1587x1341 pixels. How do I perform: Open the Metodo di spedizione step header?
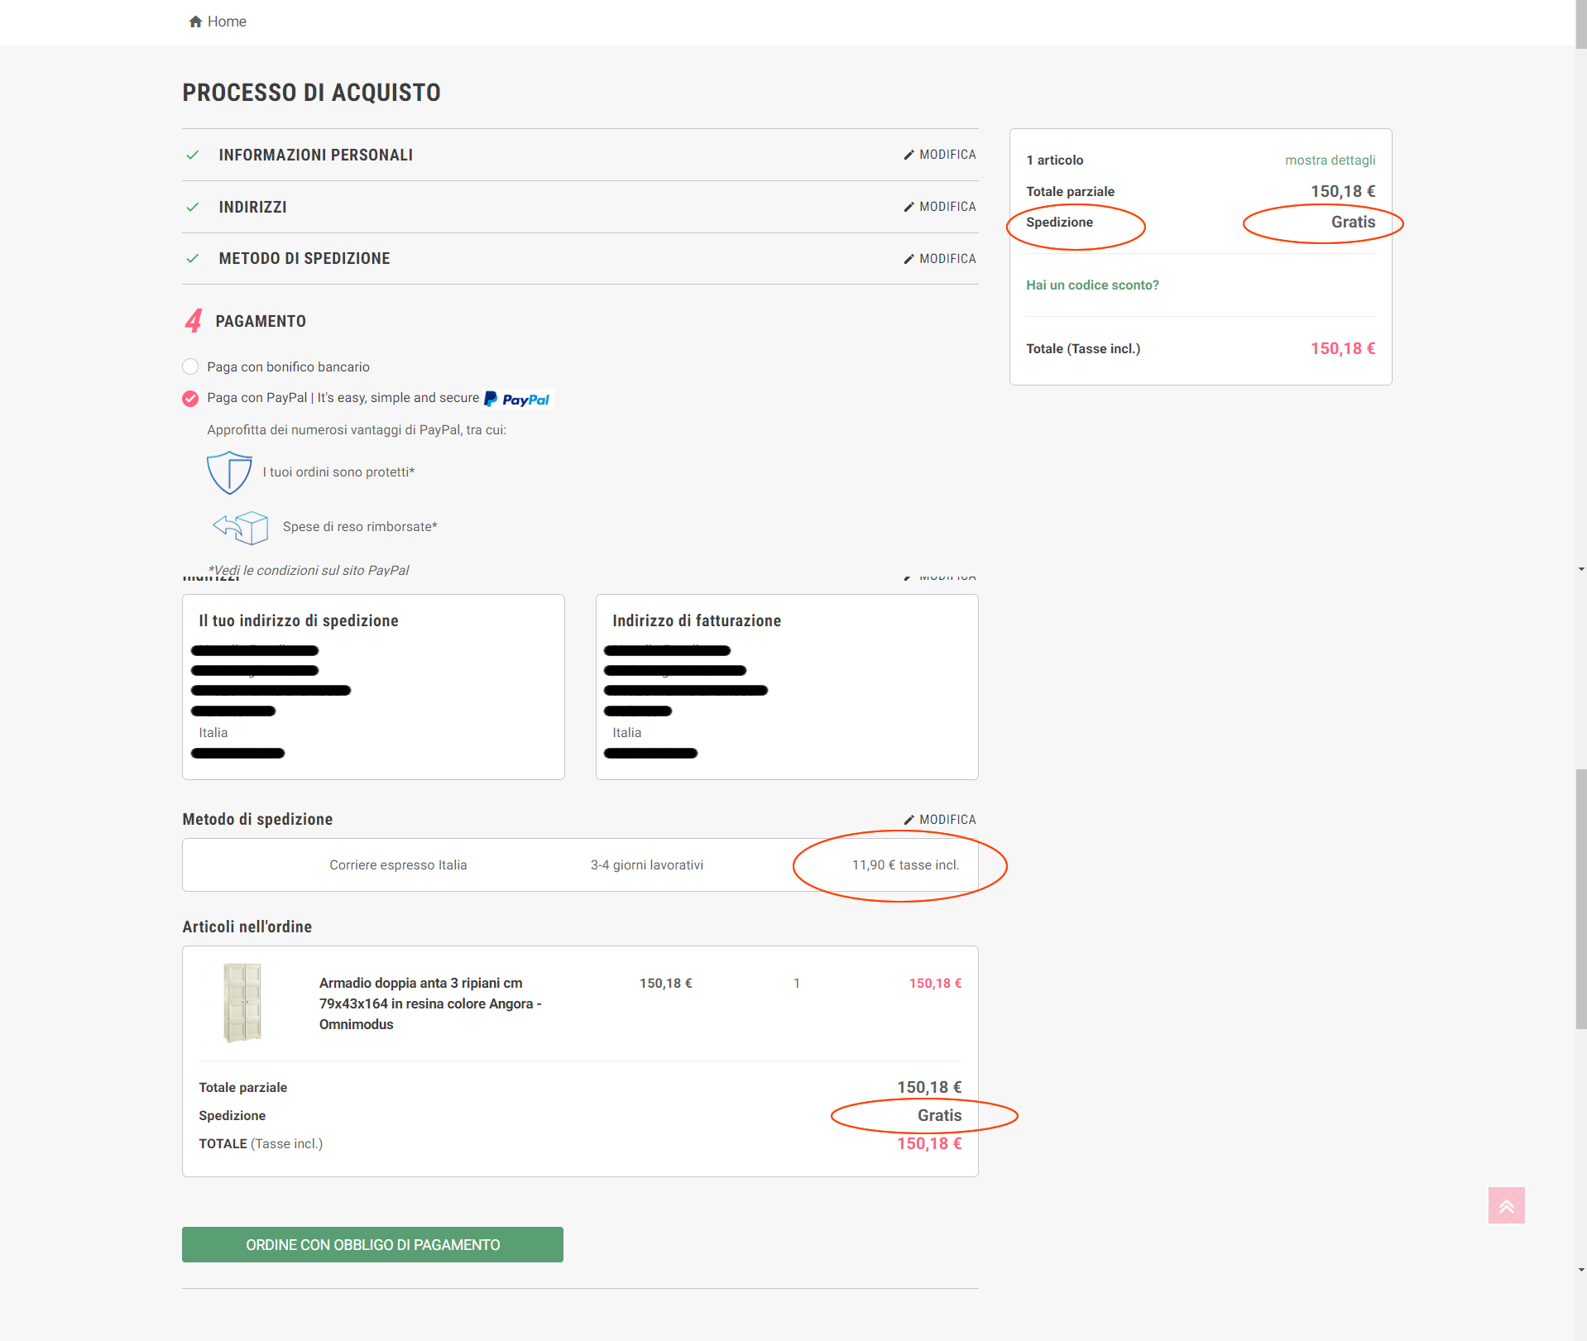coord(304,258)
